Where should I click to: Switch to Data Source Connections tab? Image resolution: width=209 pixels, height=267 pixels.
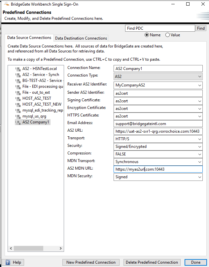tap(29, 38)
